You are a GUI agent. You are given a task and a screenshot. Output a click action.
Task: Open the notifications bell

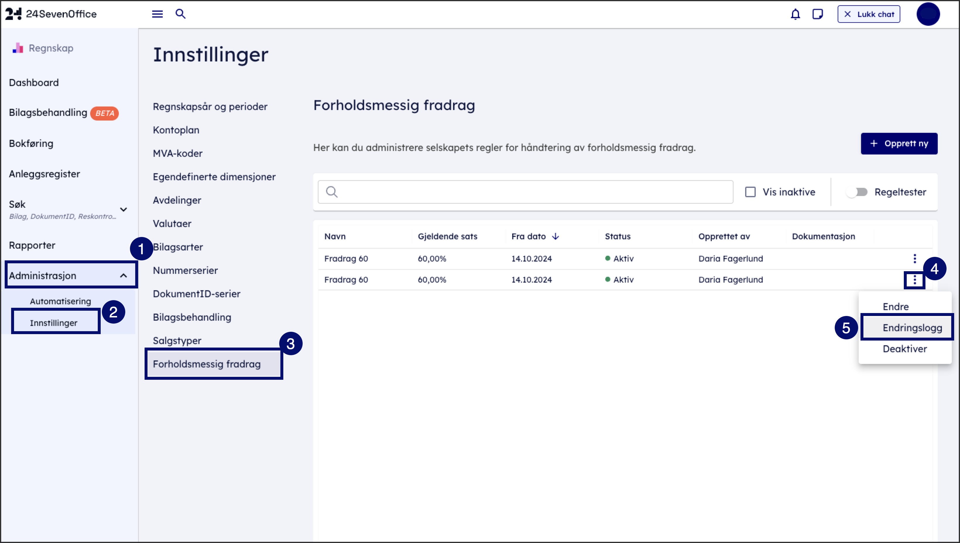point(795,14)
